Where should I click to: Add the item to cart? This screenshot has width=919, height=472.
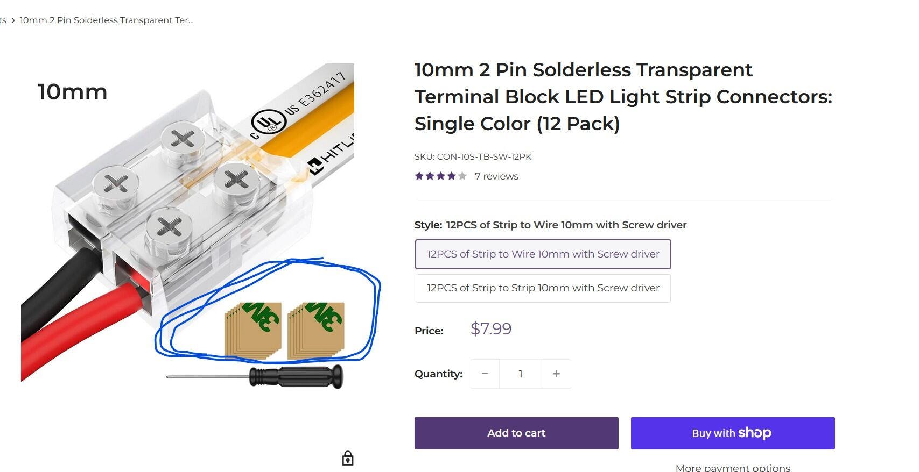(516, 433)
